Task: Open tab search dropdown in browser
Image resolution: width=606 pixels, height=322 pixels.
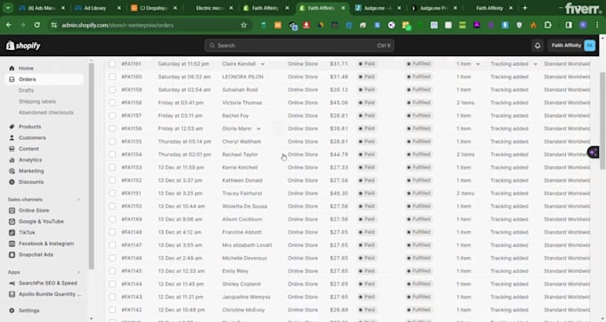Action: (8, 8)
